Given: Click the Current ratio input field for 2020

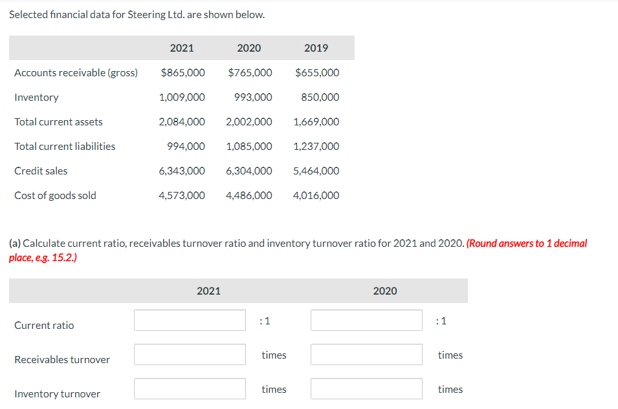Looking at the screenshot, I should coord(366,320).
